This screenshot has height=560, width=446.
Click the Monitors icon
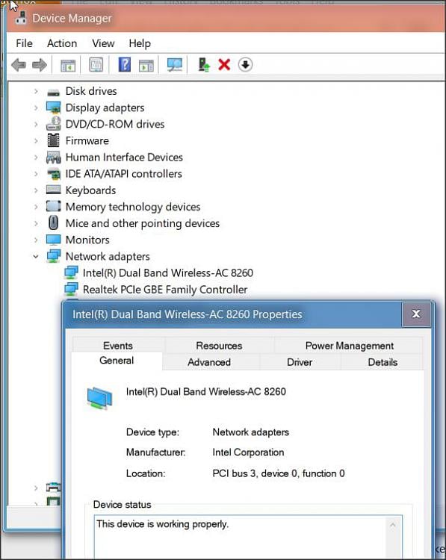click(54, 240)
